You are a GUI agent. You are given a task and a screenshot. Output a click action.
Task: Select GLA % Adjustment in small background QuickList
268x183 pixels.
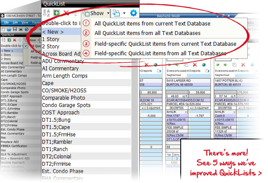coord(20,155)
